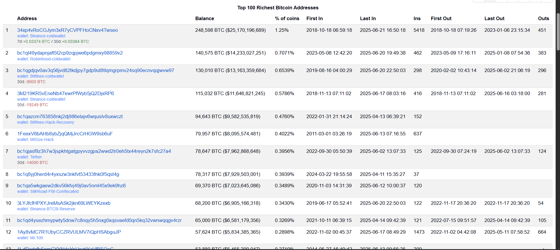Screen dimensions: 560x250
Task: Click the 1.25% coin share cell
Action: coord(282,30)
